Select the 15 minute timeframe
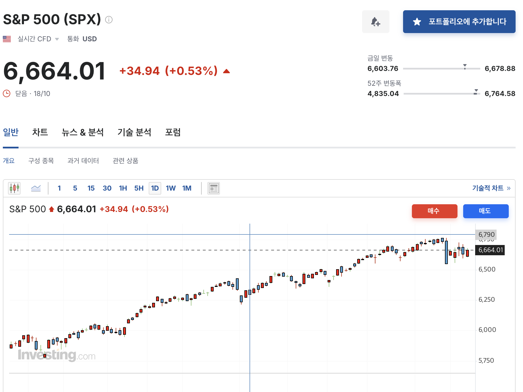 click(91, 188)
